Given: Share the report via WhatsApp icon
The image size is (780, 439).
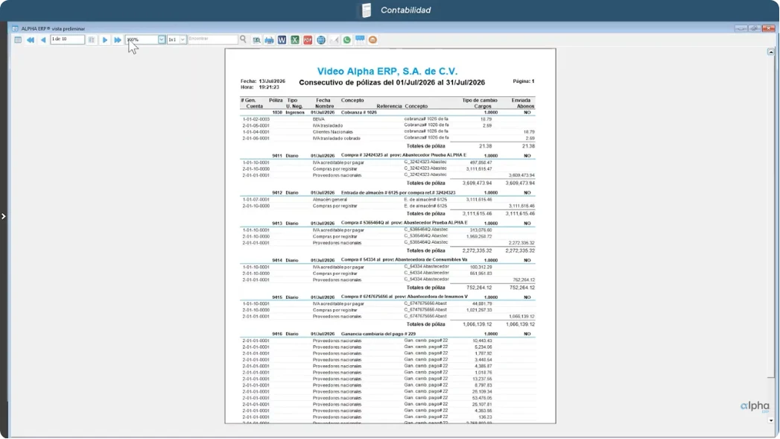Looking at the screenshot, I should 346,40.
